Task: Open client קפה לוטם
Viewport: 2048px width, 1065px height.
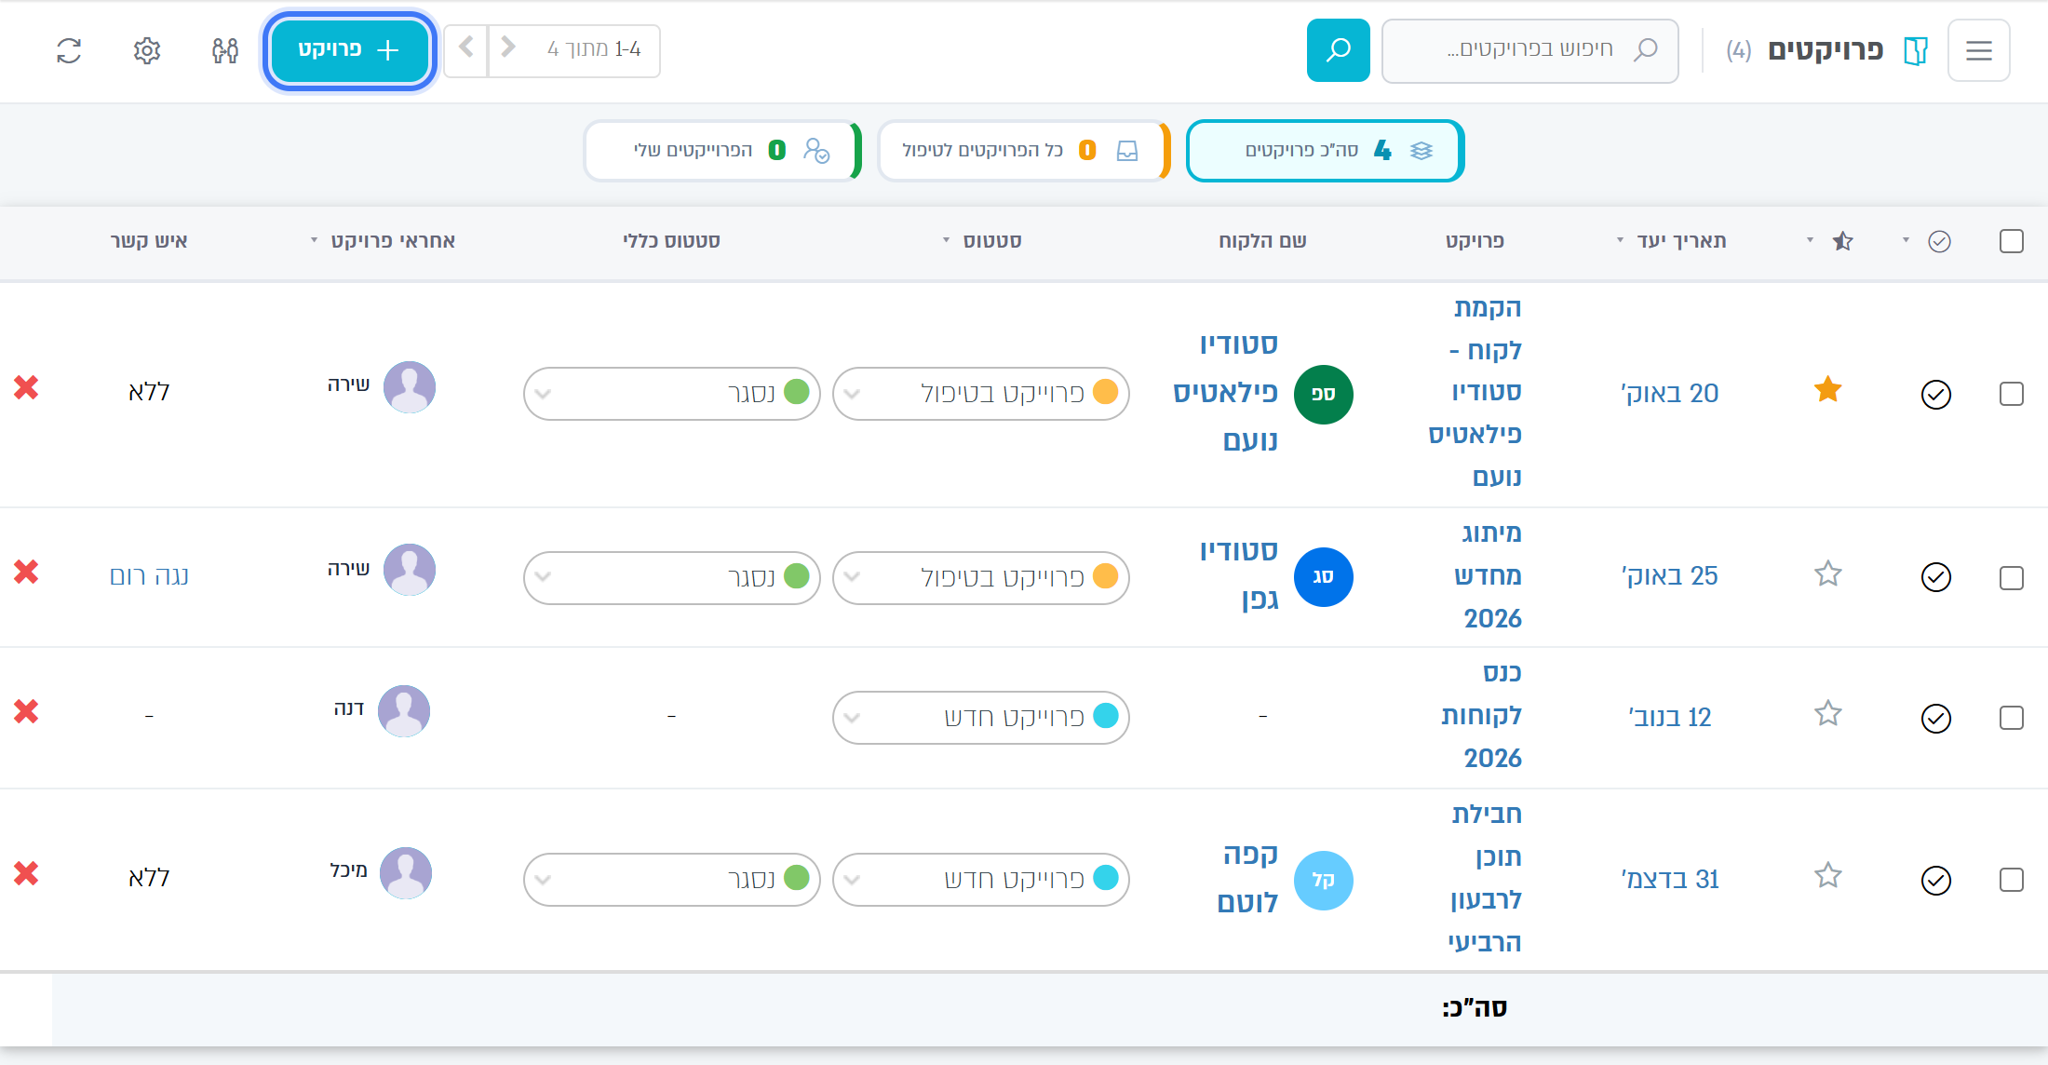Action: tap(1247, 878)
